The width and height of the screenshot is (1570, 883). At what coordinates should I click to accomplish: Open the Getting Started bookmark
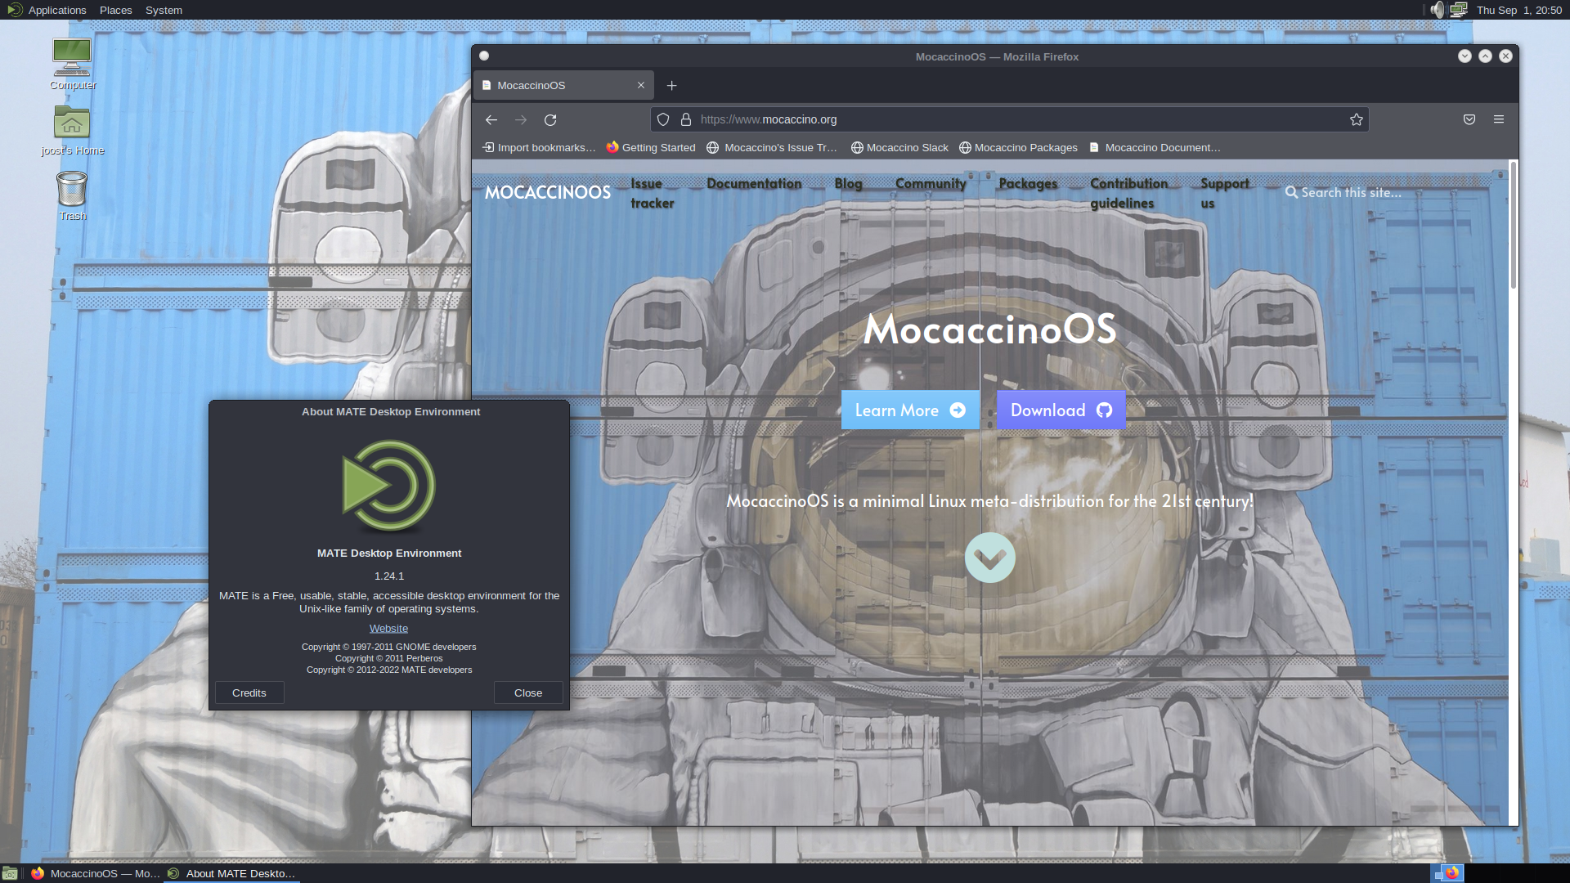coord(651,148)
